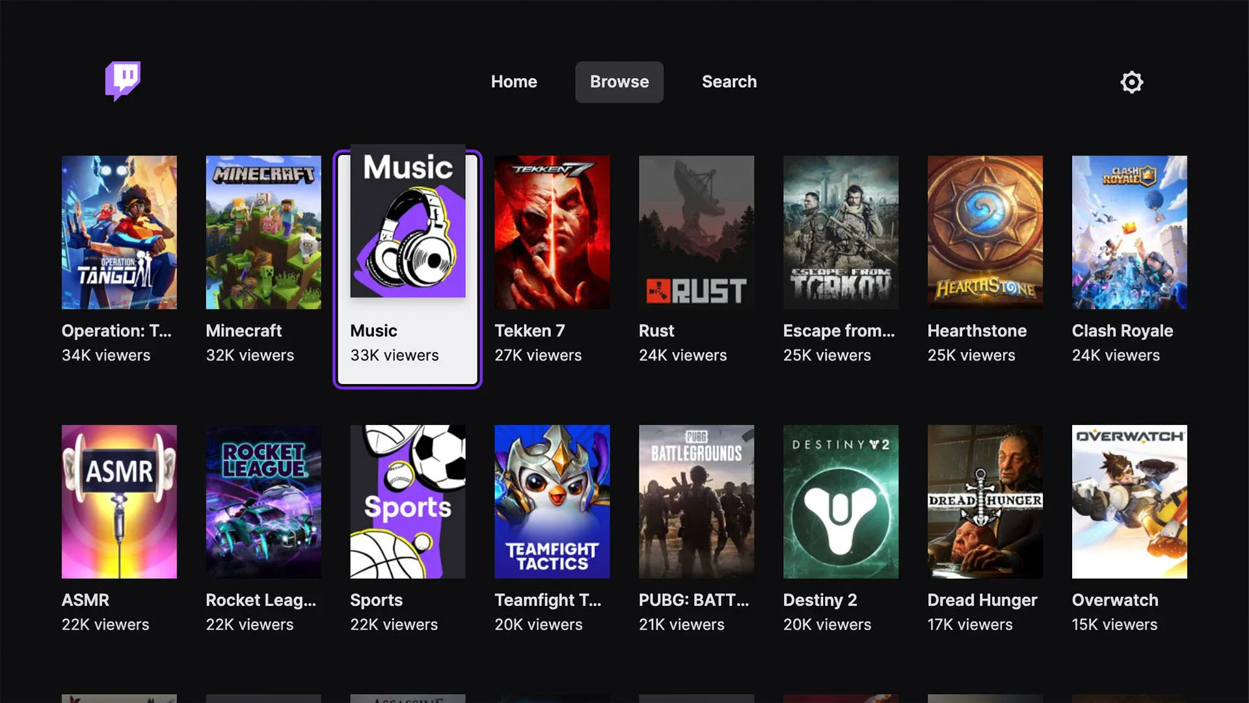This screenshot has height=703, width=1249.
Task: Click the Rust category logo artwork
Action: tap(696, 232)
